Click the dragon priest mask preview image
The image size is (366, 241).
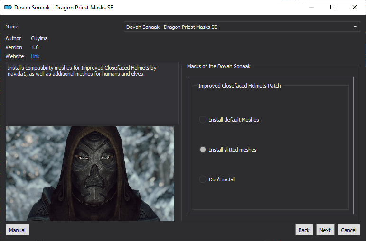pos(90,174)
